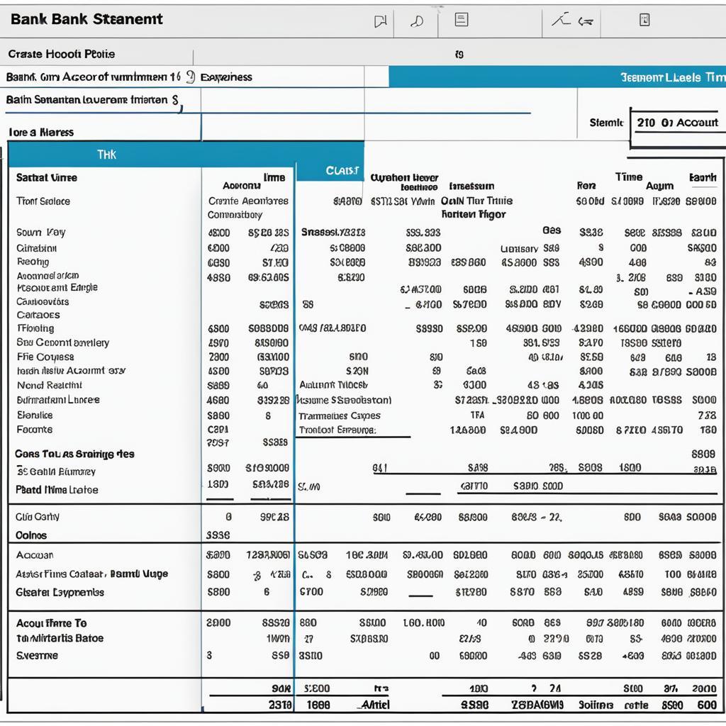Click the 'Bank Bank Steanemt' title
Screen dimensions: 726x726
pyautogui.click(x=86, y=19)
